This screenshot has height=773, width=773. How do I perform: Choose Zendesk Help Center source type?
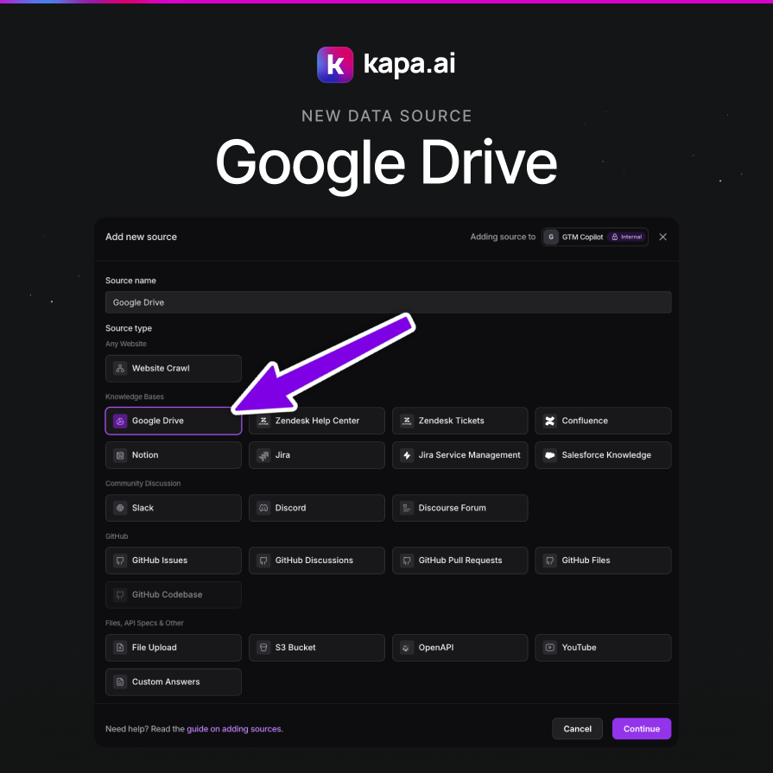click(316, 421)
